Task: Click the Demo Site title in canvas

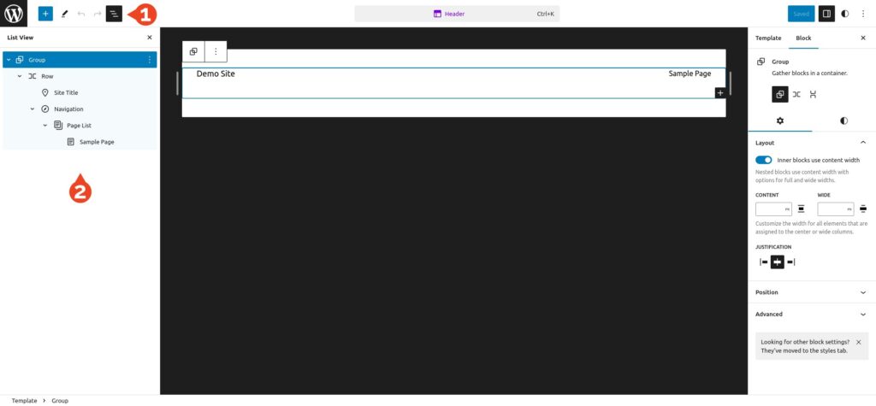Action: coord(216,74)
